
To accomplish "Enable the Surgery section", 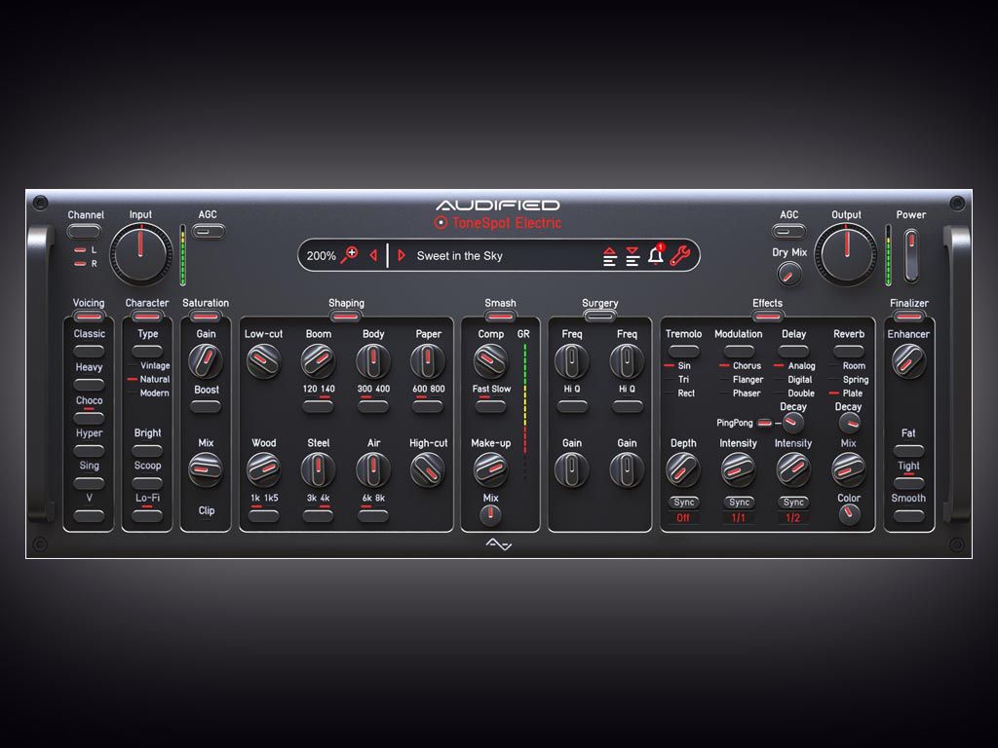I will click(599, 316).
